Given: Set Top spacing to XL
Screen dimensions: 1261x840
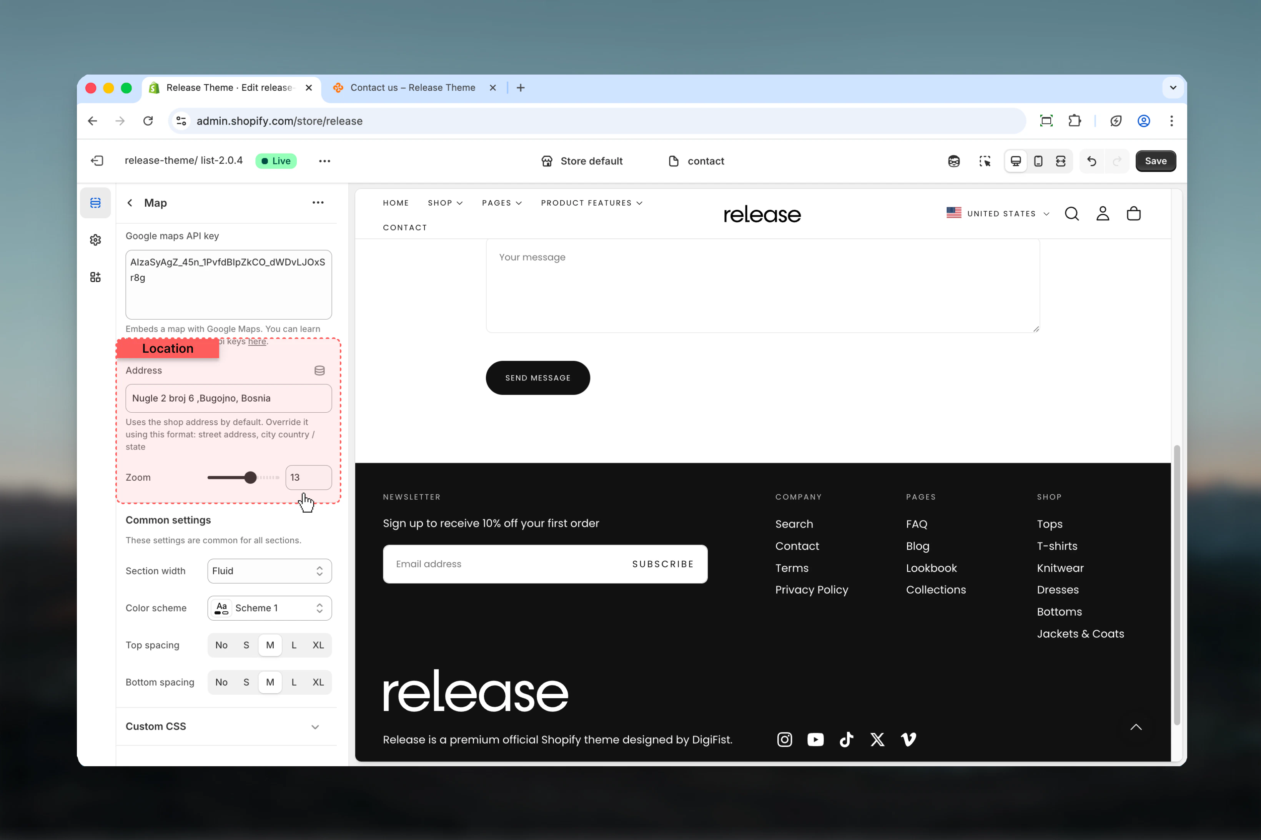Looking at the screenshot, I should coord(318,646).
